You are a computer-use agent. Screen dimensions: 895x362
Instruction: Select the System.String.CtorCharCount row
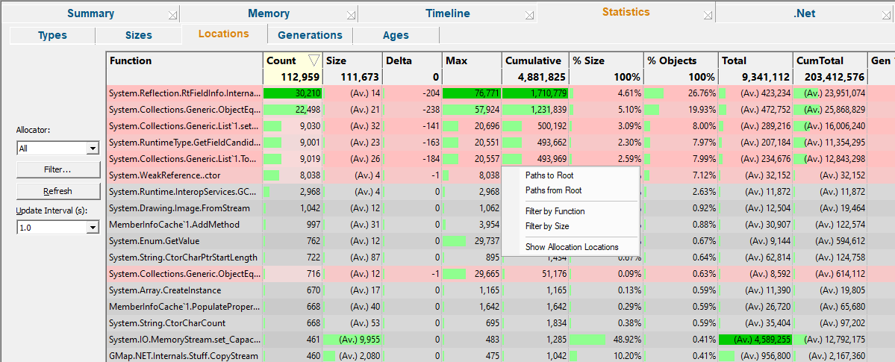501,323
